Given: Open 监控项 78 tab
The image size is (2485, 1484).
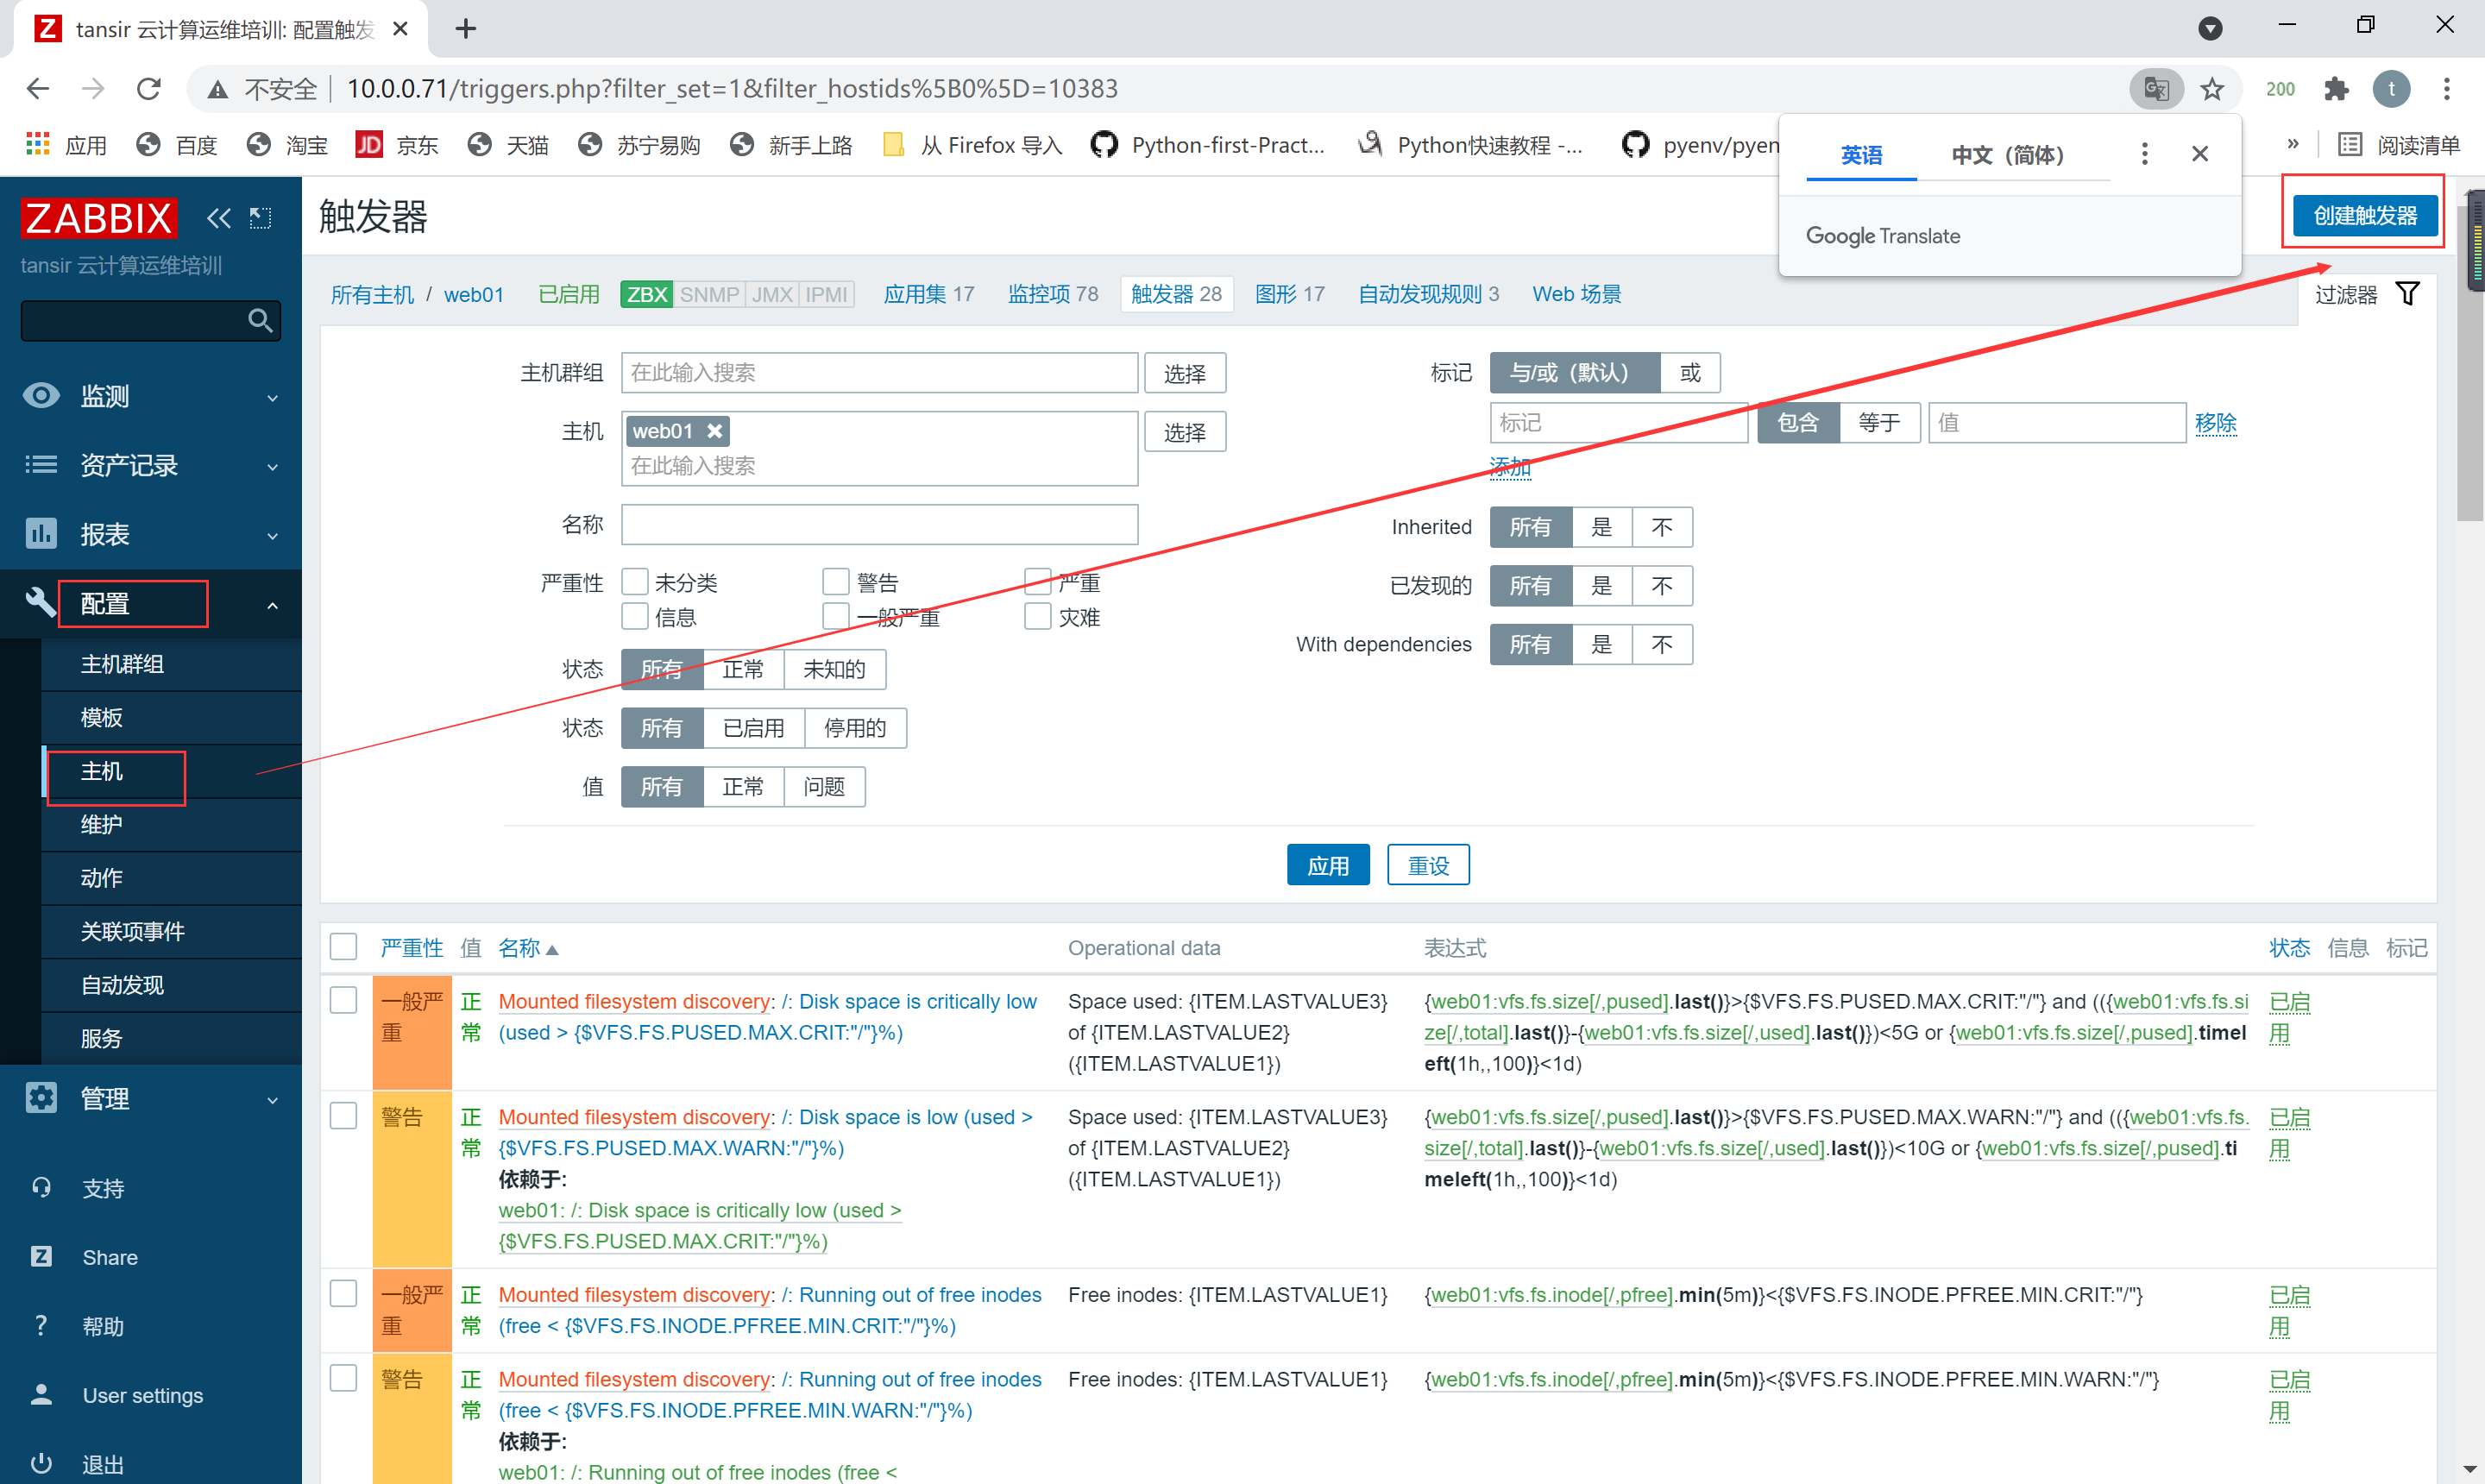Looking at the screenshot, I should point(1052,294).
